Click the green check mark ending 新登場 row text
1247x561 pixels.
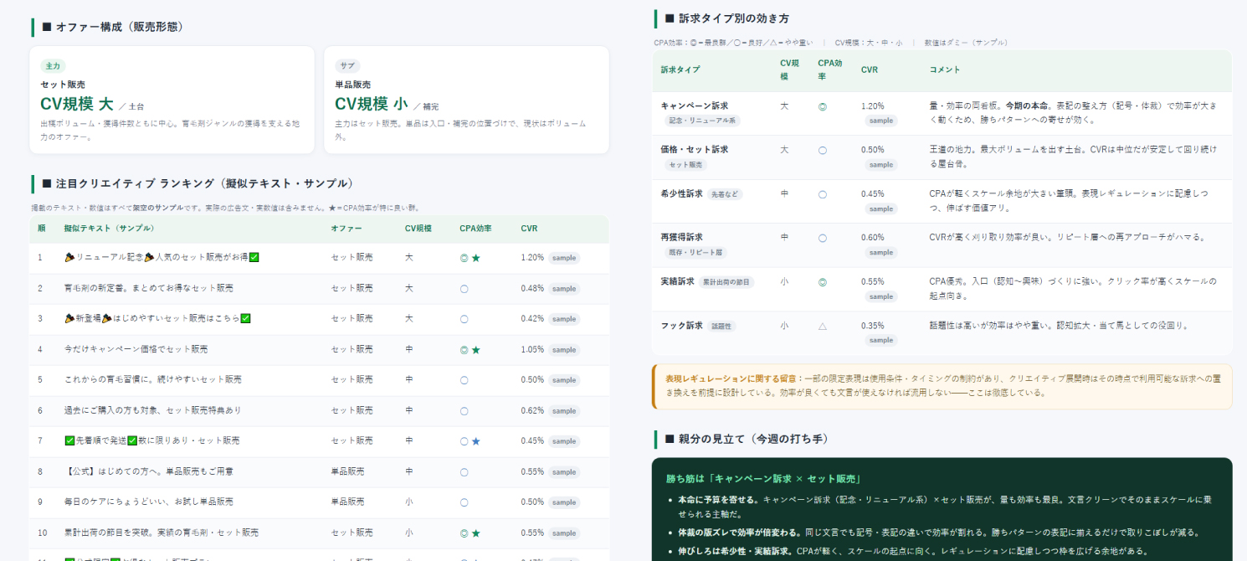246,318
